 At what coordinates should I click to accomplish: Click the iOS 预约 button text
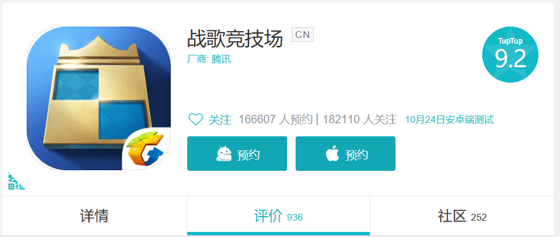[356, 155]
